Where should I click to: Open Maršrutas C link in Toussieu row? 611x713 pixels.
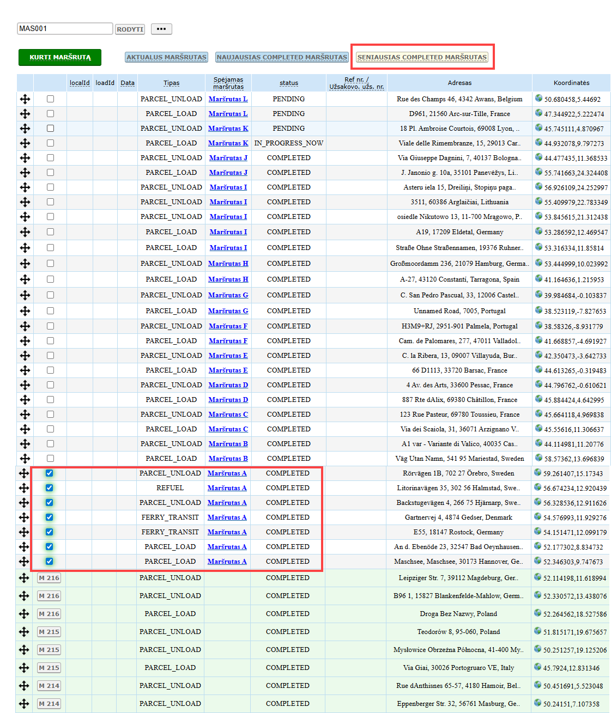tap(228, 415)
